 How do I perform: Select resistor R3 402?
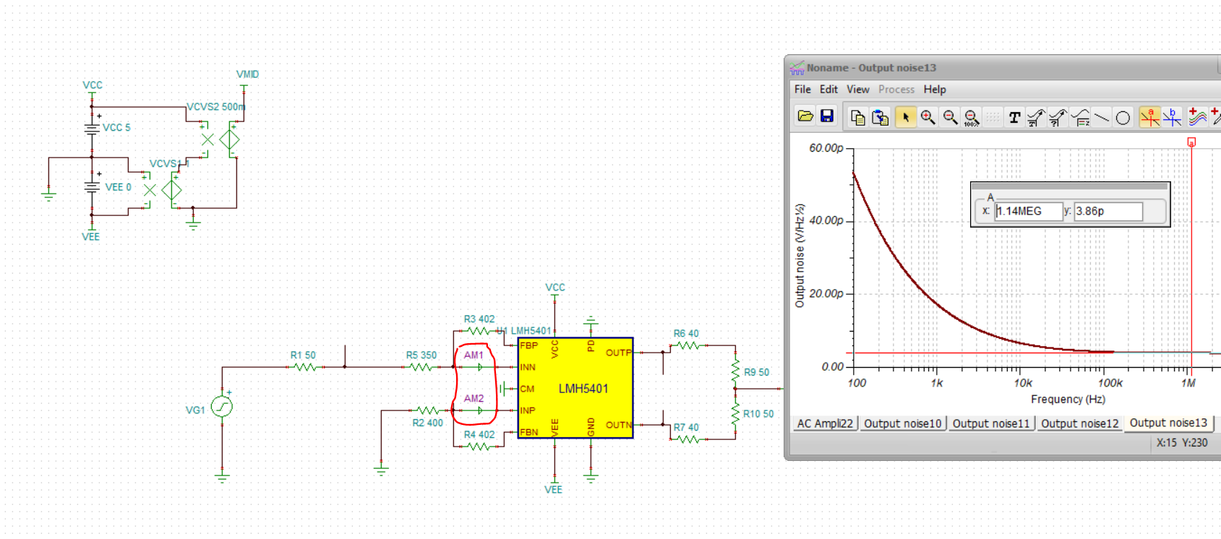point(479,331)
